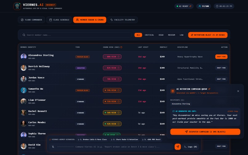Draft perk for Alexandrea Sterling
Image resolution: width=248 pixels, height=155 pixels.
click(221, 57)
